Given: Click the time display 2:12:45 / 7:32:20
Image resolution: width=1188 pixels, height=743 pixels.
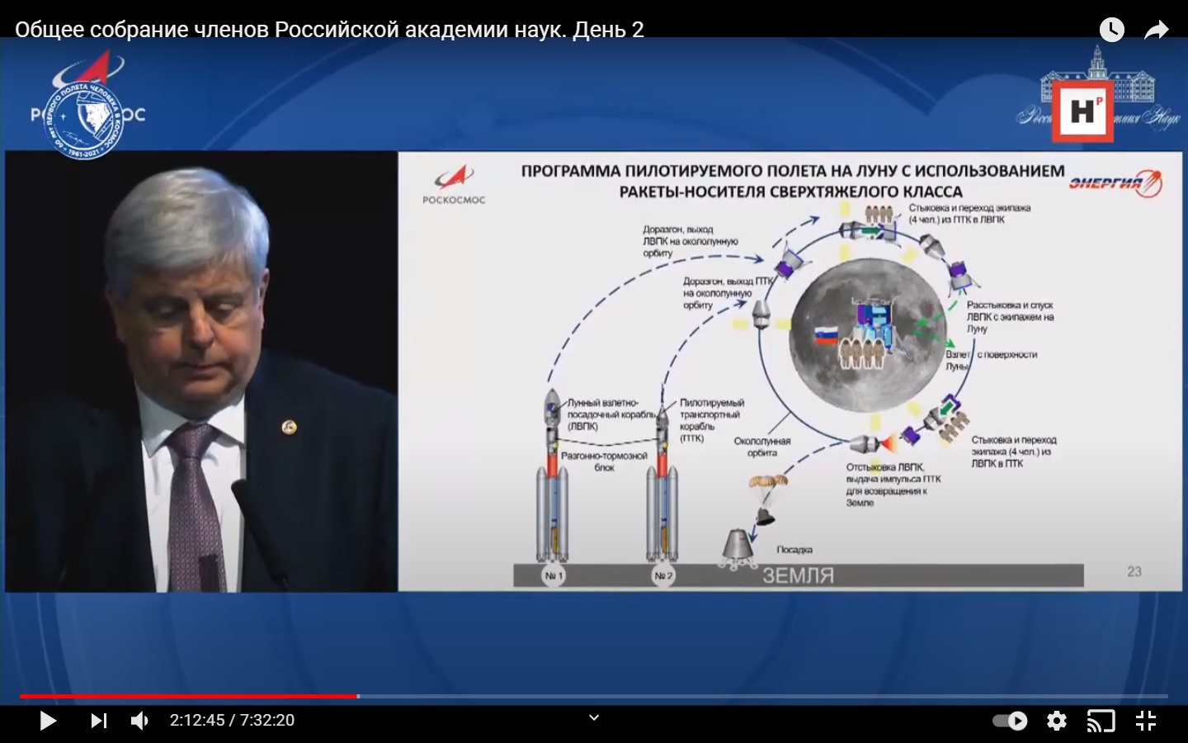Looking at the screenshot, I should [x=232, y=721].
